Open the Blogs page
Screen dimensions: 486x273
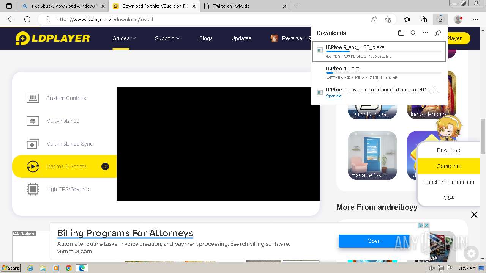[x=206, y=38]
